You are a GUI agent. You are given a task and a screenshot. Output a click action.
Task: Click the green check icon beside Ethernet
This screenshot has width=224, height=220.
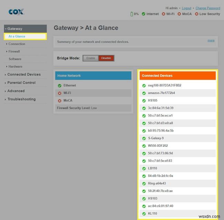[x=60, y=86]
